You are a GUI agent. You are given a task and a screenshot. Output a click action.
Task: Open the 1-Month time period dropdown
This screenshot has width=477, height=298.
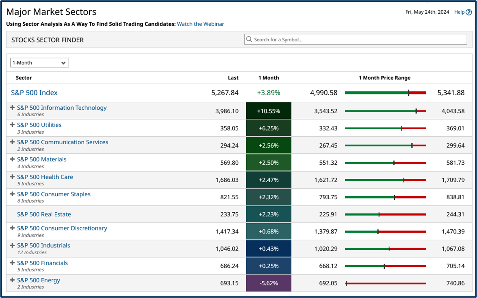(x=39, y=63)
